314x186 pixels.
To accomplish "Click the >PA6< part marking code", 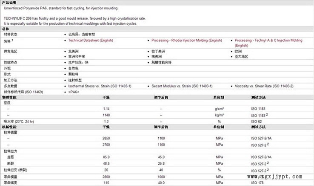I will (x=74, y=92).
